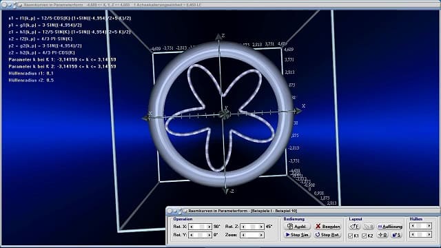Increase Rot. Z with right arrow
Viewport: 441px width, 248px height.
click(x=261, y=227)
